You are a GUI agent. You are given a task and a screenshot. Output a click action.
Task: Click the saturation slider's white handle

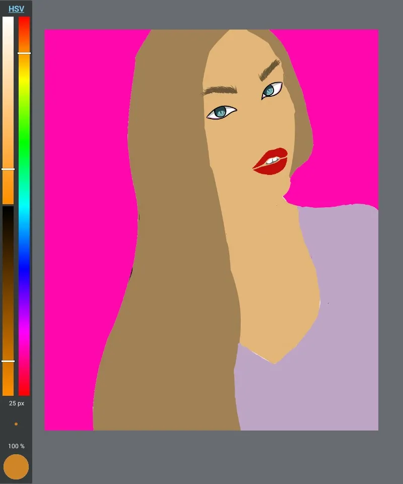click(8, 169)
